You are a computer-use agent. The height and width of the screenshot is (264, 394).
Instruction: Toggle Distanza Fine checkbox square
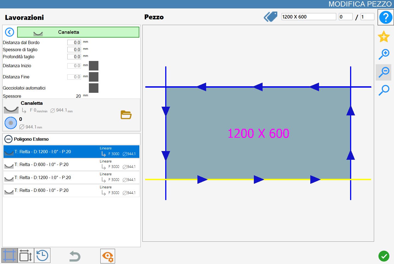94,77
